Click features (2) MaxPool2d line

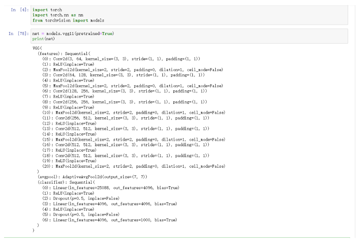[x=133, y=70]
